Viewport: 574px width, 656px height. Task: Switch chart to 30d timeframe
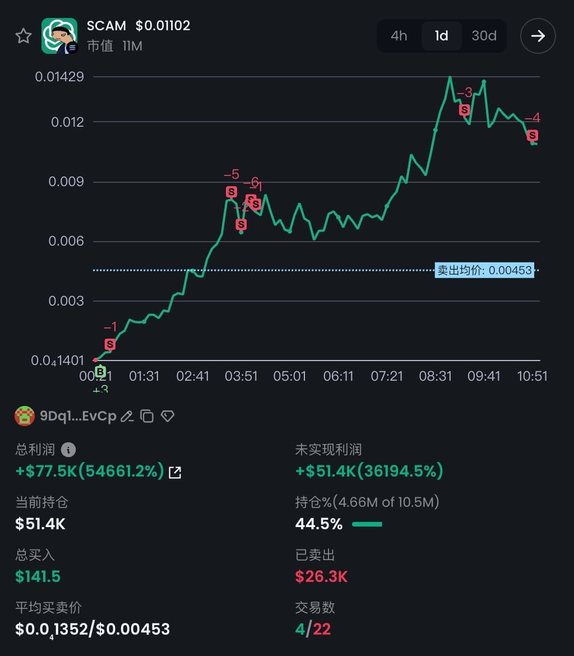484,36
